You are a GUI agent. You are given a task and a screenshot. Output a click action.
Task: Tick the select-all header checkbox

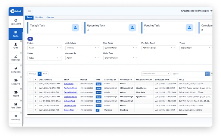pos(30,79)
